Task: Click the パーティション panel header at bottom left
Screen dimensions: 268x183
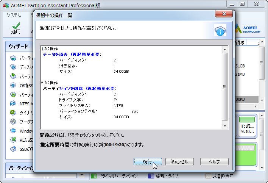Action: (x=19, y=168)
